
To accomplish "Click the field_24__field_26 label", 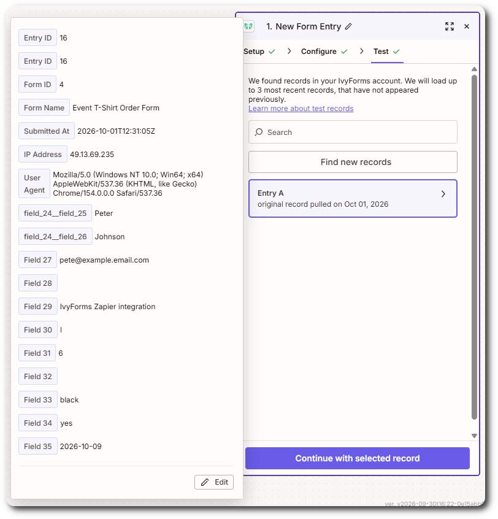I will tap(55, 236).
